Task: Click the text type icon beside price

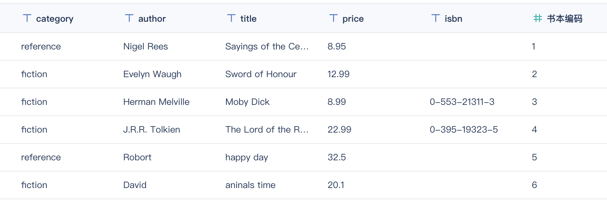Action: (x=333, y=18)
